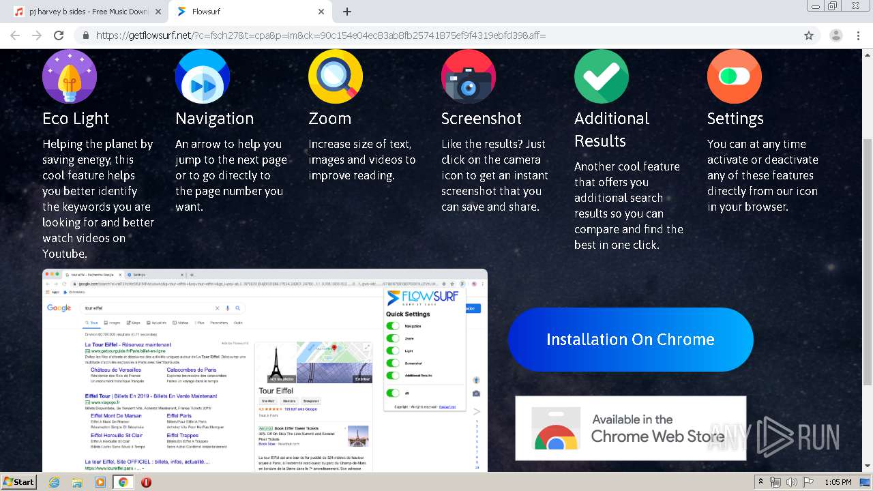Show hidden system tray icons

(760, 482)
